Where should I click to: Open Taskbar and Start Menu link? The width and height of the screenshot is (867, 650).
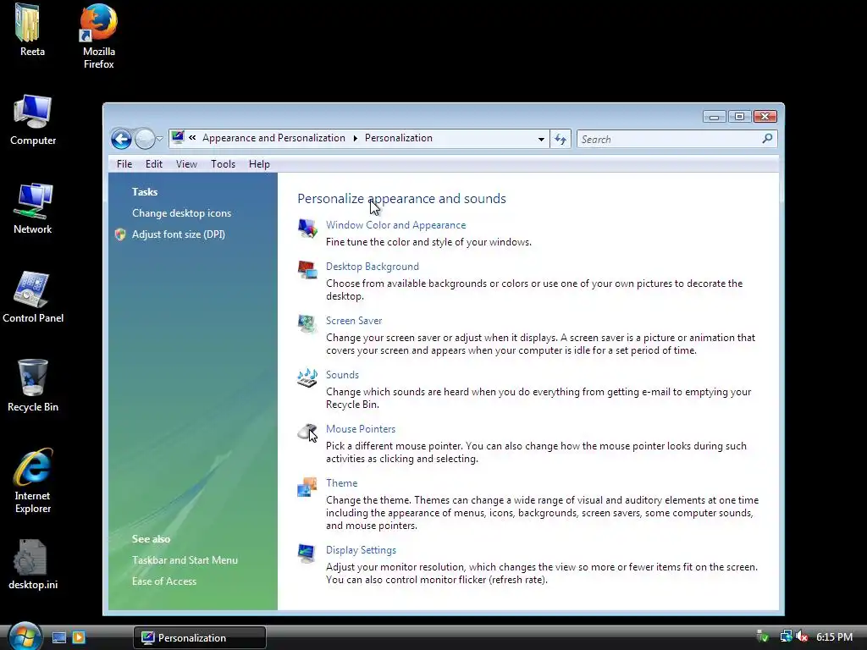[185, 560]
